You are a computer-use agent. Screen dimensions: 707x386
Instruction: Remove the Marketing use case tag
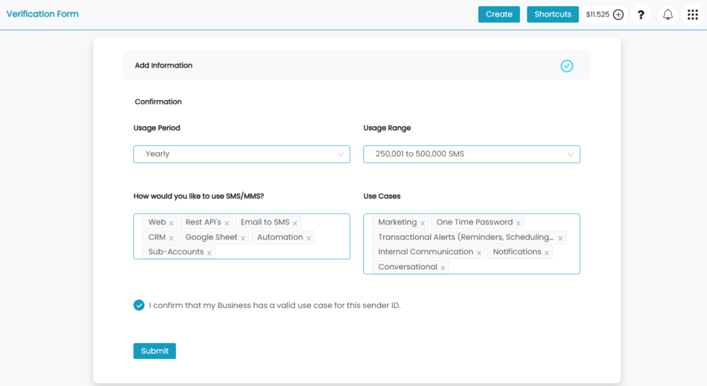pos(423,223)
